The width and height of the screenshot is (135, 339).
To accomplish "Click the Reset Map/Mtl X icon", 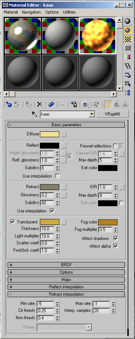I will (x=40, y=105).
